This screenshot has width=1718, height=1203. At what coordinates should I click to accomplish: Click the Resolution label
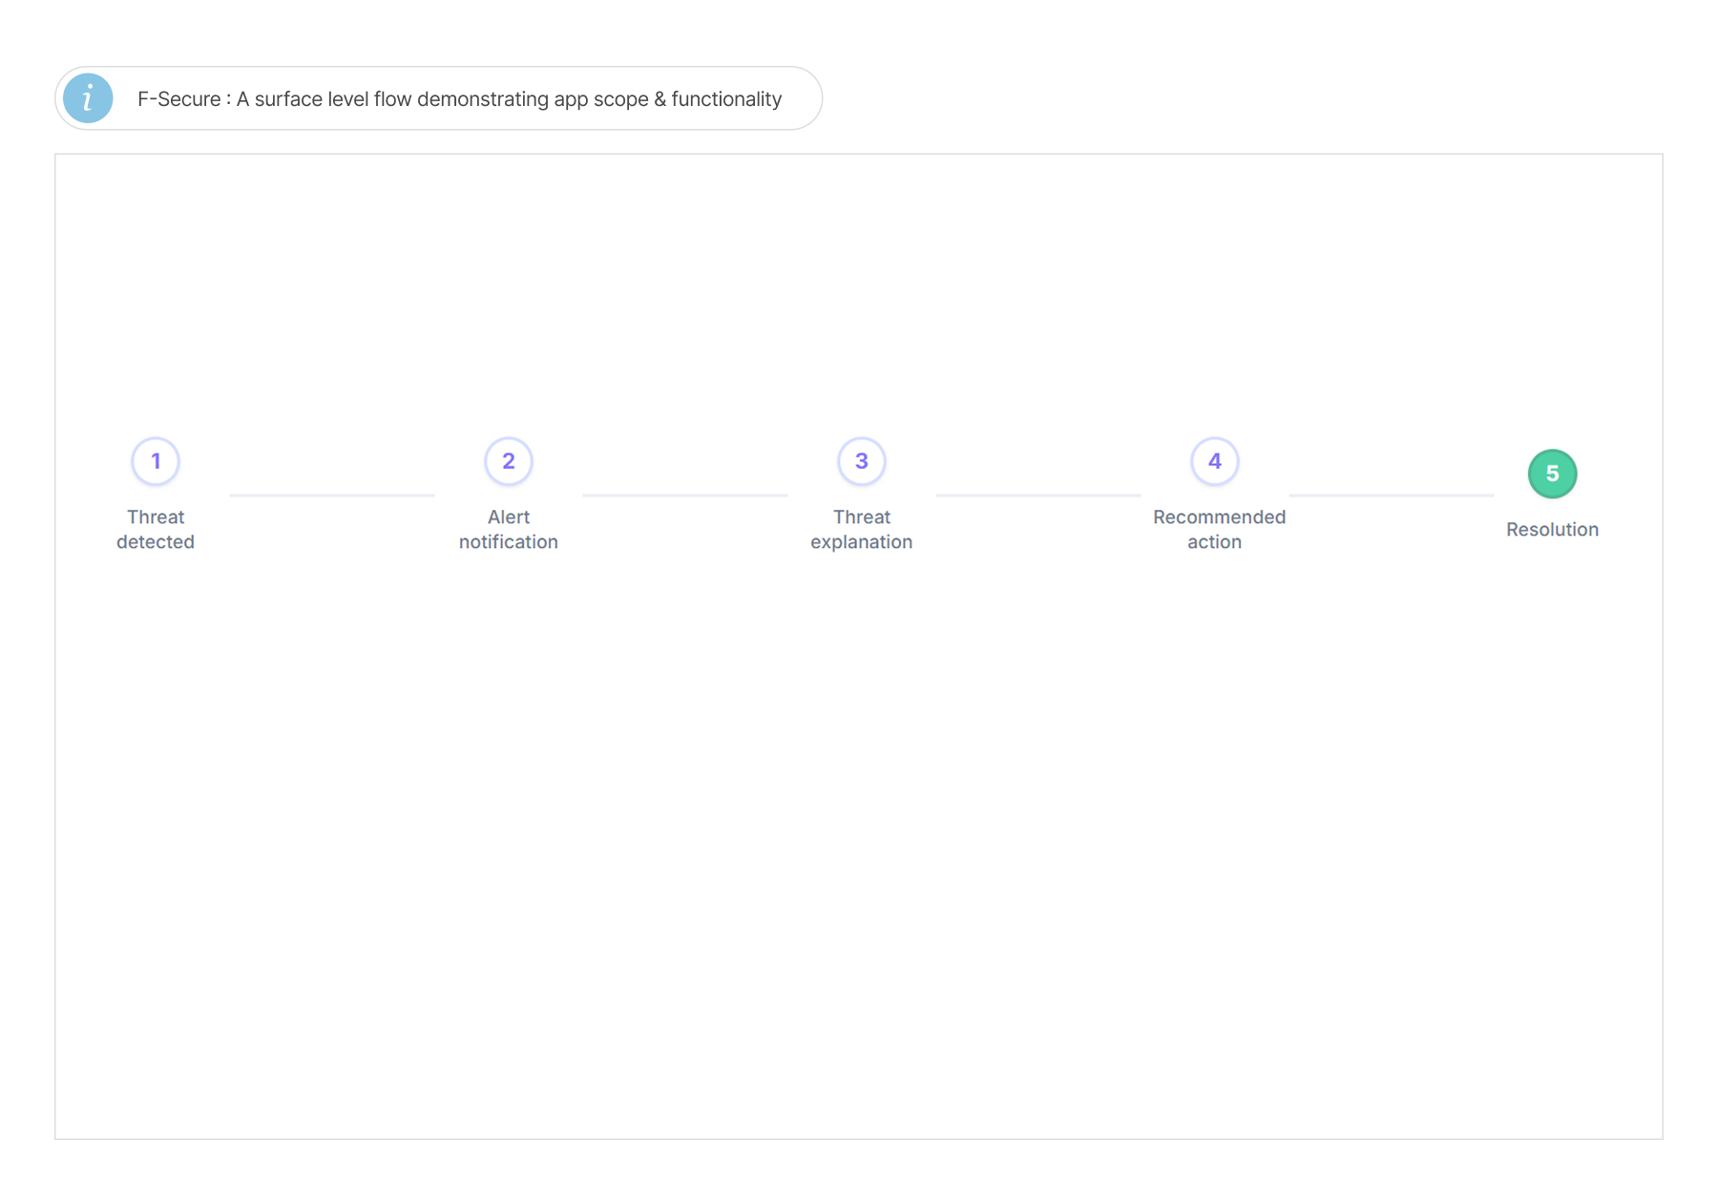click(1552, 529)
